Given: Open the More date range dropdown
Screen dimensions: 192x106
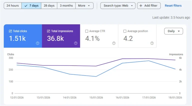Looking at the screenshot, I should (x=84, y=6).
